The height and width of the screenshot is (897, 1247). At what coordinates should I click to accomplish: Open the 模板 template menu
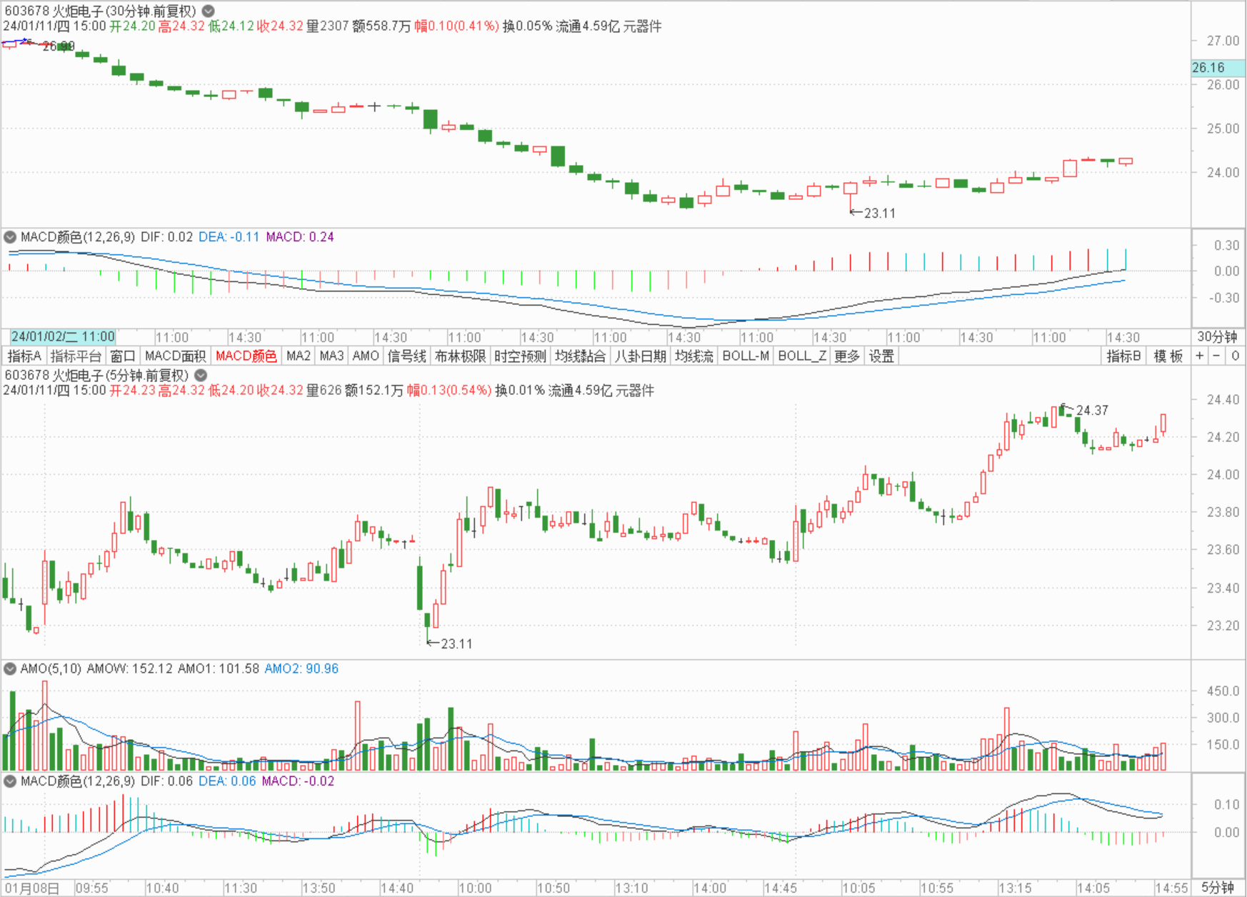tap(1168, 356)
